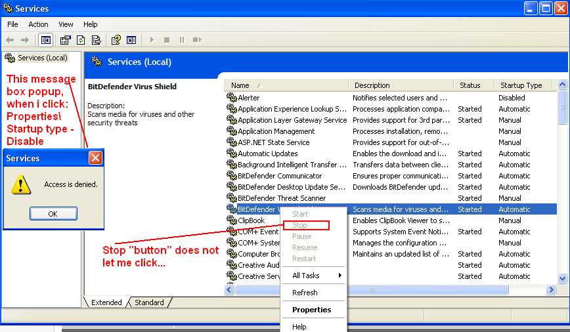Select BitDefender Threat Scanner service name
The image size is (570, 332).
coord(282,198)
